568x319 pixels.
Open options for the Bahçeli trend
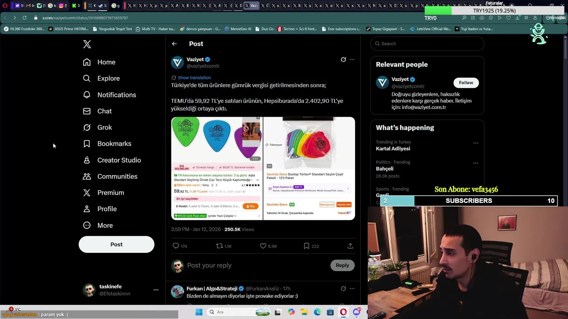pos(476,163)
